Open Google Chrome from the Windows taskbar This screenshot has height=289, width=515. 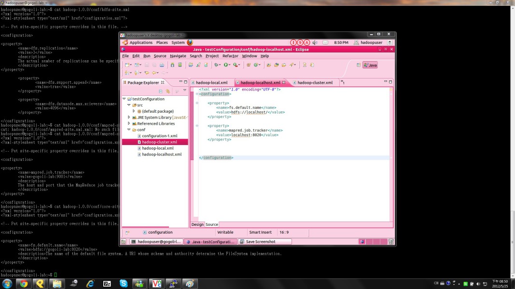[x=24, y=283]
